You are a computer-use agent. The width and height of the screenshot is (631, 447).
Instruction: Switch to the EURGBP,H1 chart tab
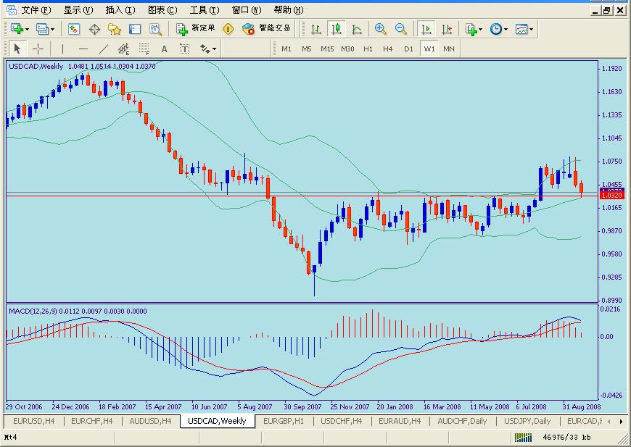tap(284, 421)
